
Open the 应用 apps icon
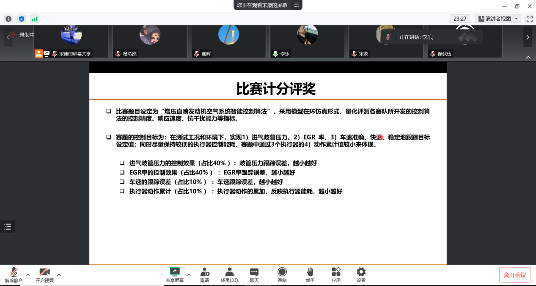pyautogui.click(x=336, y=274)
